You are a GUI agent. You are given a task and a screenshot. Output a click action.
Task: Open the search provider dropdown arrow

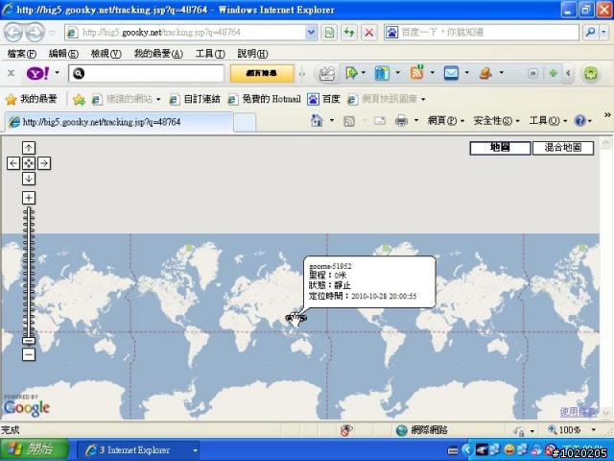604,32
